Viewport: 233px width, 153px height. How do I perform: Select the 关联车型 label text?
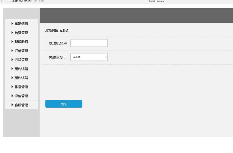57,57
